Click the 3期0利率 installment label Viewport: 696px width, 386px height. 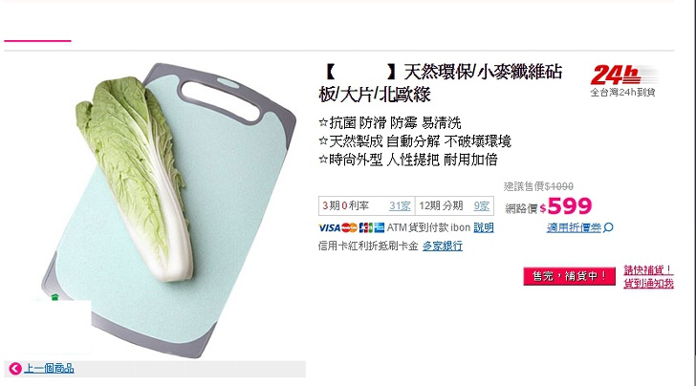[345, 205]
